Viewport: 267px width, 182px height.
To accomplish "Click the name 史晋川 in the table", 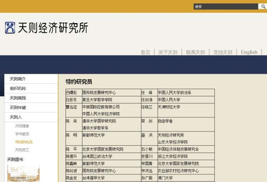I will pyautogui.click(x=147, y=156).
